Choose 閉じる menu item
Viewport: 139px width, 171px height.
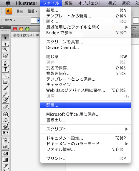[x=85, y=57]
